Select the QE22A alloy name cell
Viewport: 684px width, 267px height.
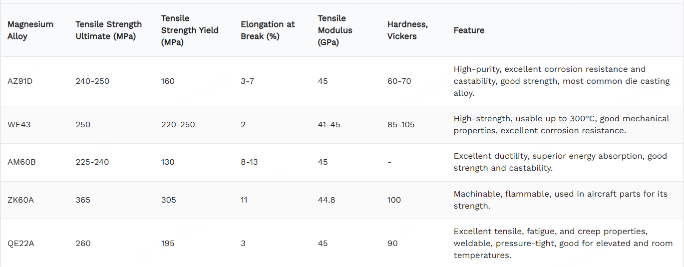click(21, 243)
